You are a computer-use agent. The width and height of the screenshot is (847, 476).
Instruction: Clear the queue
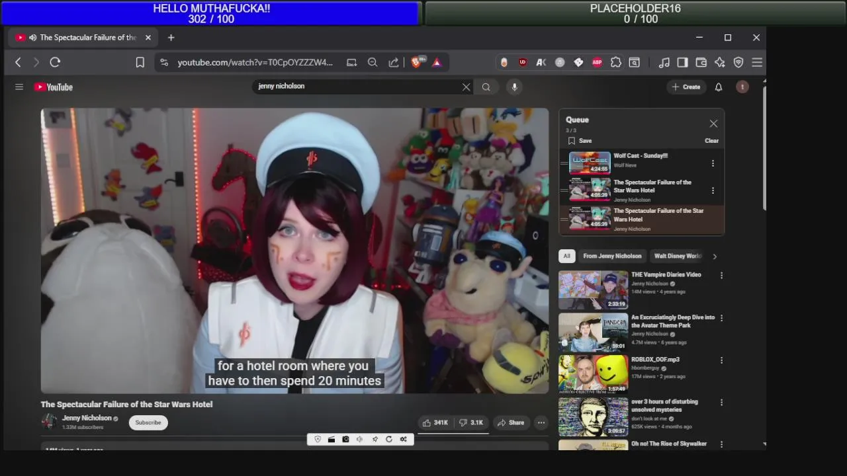pyautogui.click(x=711, y=141)
